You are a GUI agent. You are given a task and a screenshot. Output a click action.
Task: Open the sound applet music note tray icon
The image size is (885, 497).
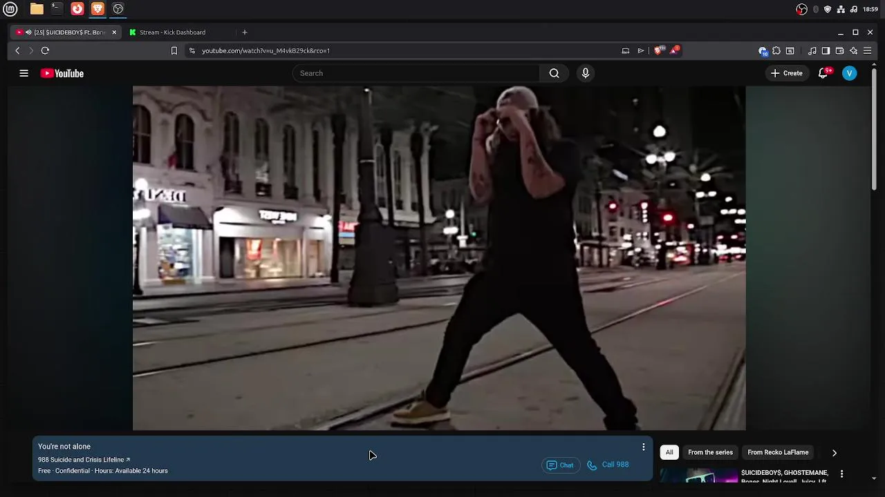click(854, 9)
